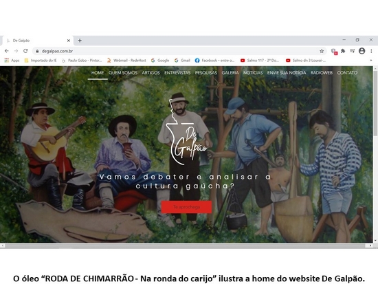Open the Apps grid shortcut
378x284 pixels.
coord(12,61)
